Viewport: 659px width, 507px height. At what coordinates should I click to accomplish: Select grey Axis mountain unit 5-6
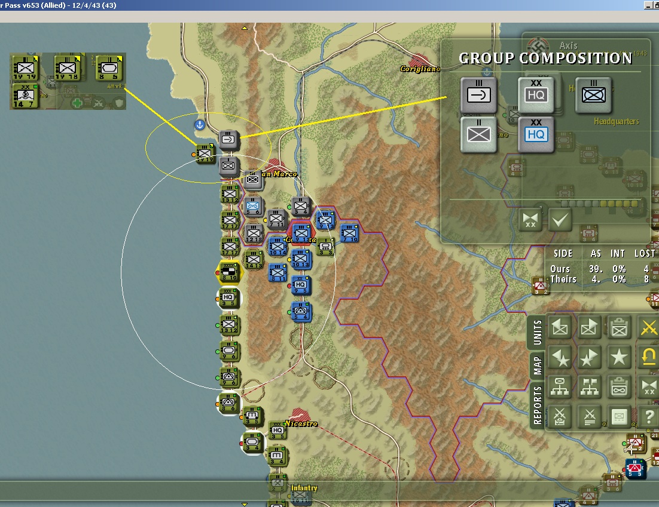[253, 207]
